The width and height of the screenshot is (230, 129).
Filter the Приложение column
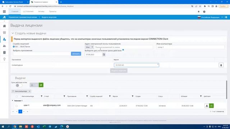(x=87, y=96)
